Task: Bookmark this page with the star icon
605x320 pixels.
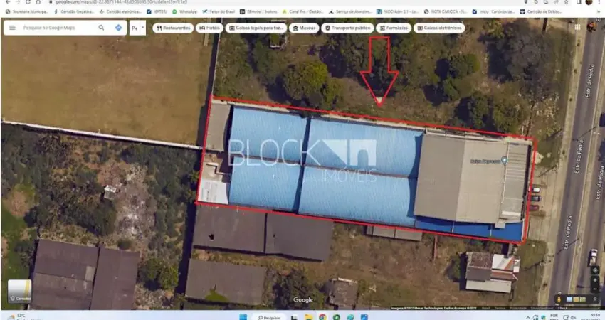Action: tap(566, 2)
